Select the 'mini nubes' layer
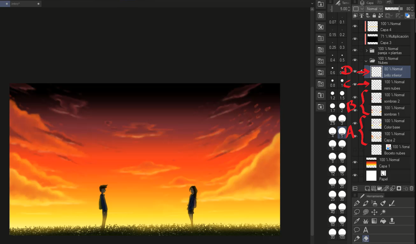 (388, 85)
